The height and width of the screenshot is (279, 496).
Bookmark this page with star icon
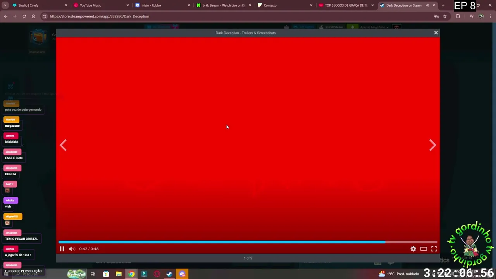tap(445, 16)
